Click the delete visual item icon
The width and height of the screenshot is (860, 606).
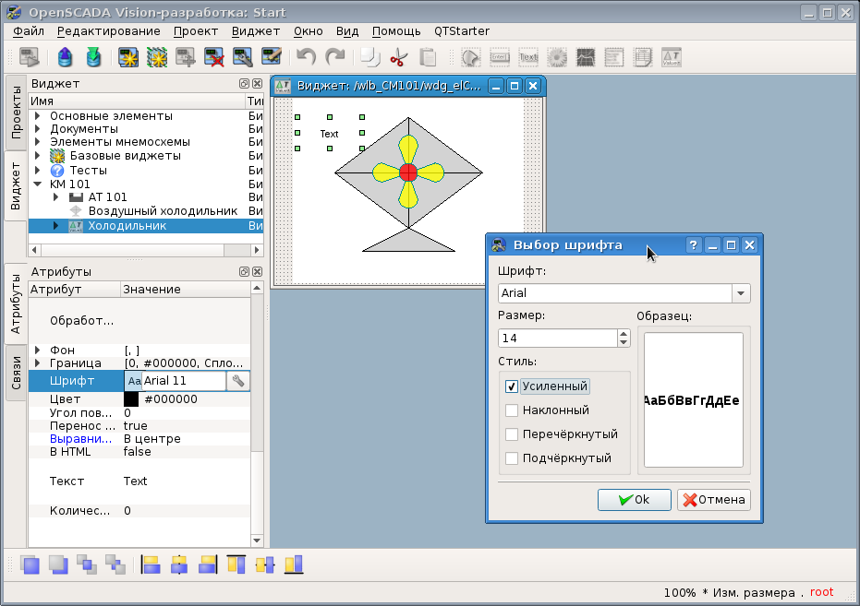pyautogui.click(x=214, y=57)
